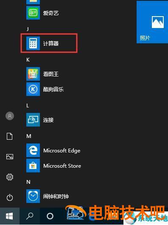
Task: Jump to the letter K section header
Action: tap(28, 60)
